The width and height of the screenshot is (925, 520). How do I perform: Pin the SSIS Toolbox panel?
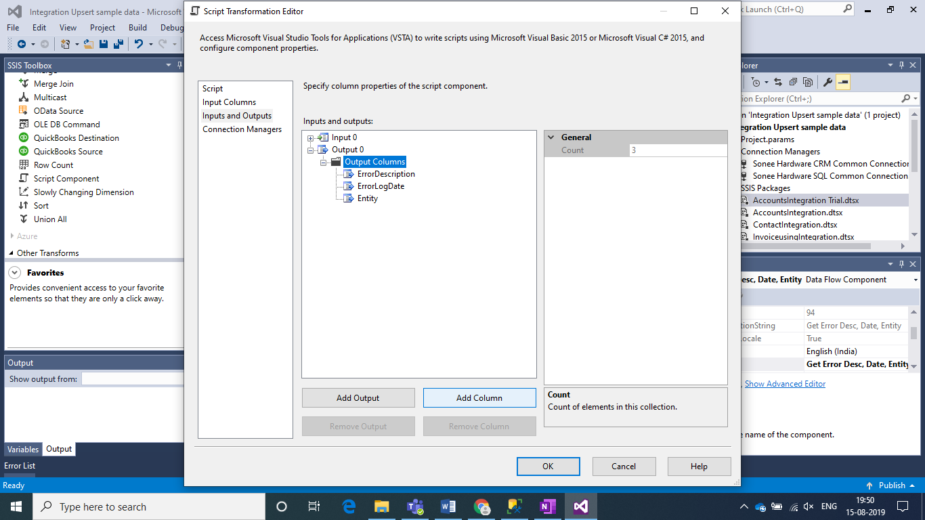180,65
